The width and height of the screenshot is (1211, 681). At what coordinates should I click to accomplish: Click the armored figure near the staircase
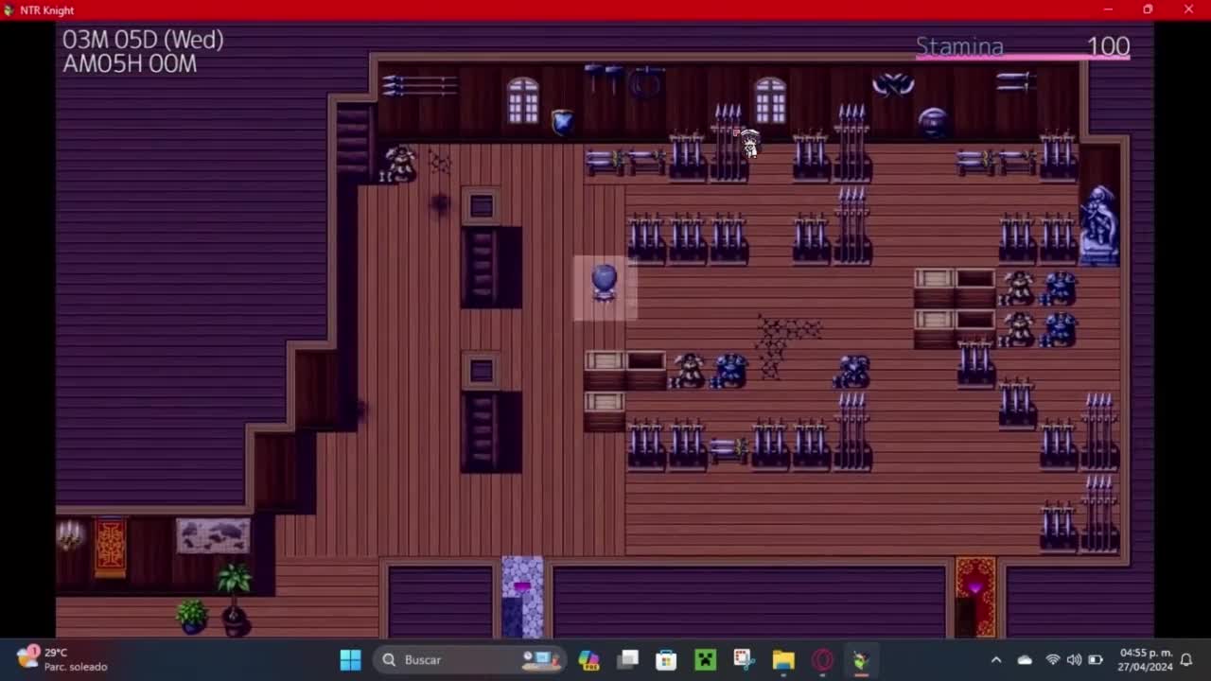tap(400, 163)
